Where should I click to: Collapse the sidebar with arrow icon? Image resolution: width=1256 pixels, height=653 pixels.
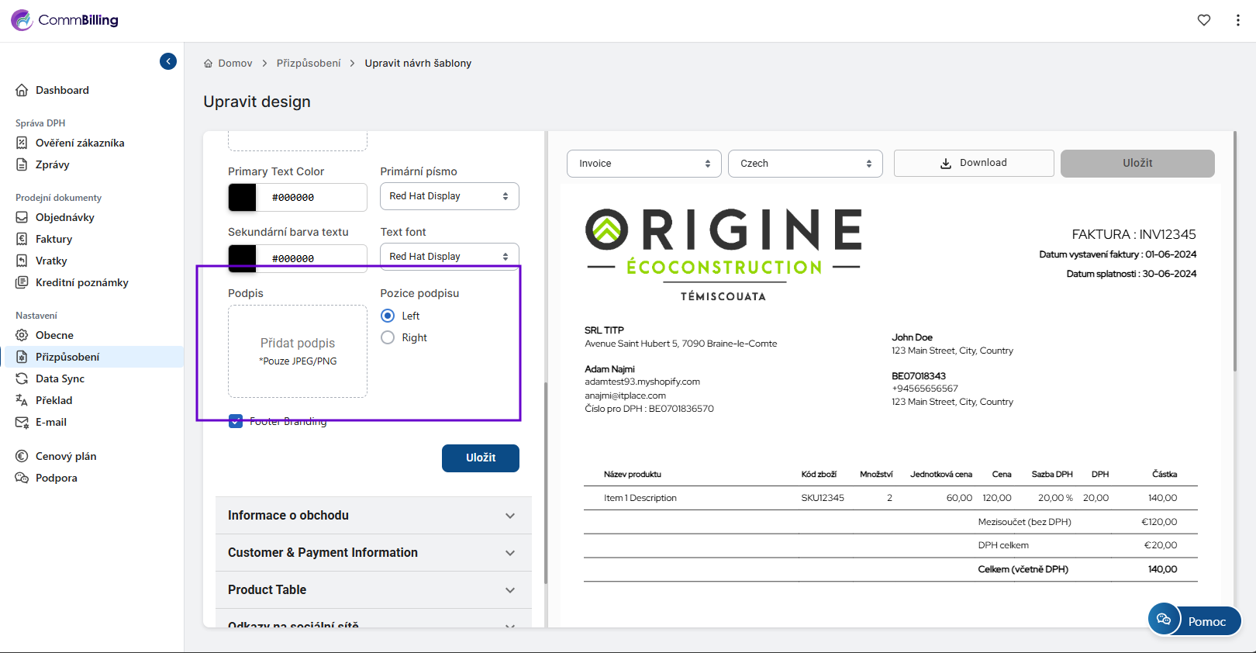pos(168,61)
